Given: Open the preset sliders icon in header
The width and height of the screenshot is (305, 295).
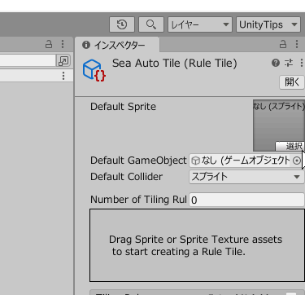Looking at the screenshot, I should (289, 63).
